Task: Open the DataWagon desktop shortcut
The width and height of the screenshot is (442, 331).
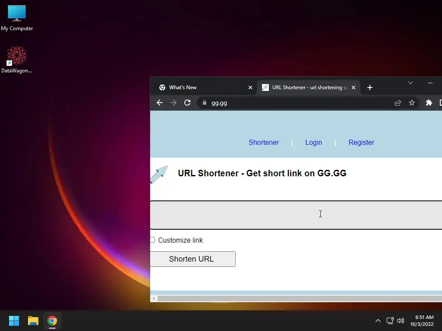Action: (x=17, y=59)
